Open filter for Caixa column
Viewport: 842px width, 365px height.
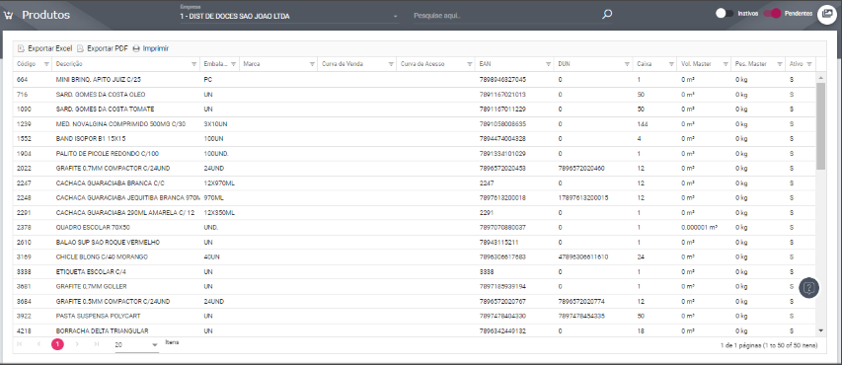pyautogui.click(x=671, y=64)
